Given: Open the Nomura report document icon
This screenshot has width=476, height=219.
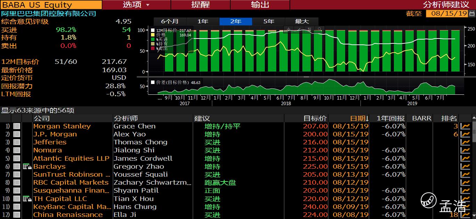Looking at the screenshot, I should pos(17,150).
